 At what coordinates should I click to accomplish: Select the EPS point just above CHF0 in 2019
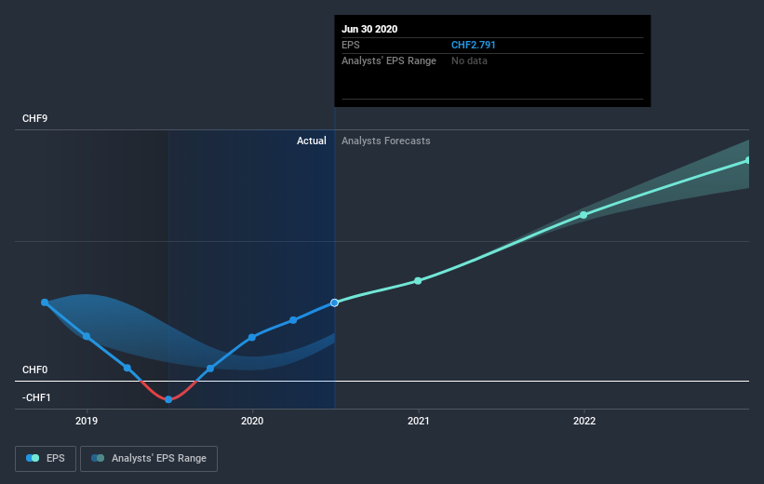(x=127, y=368)
